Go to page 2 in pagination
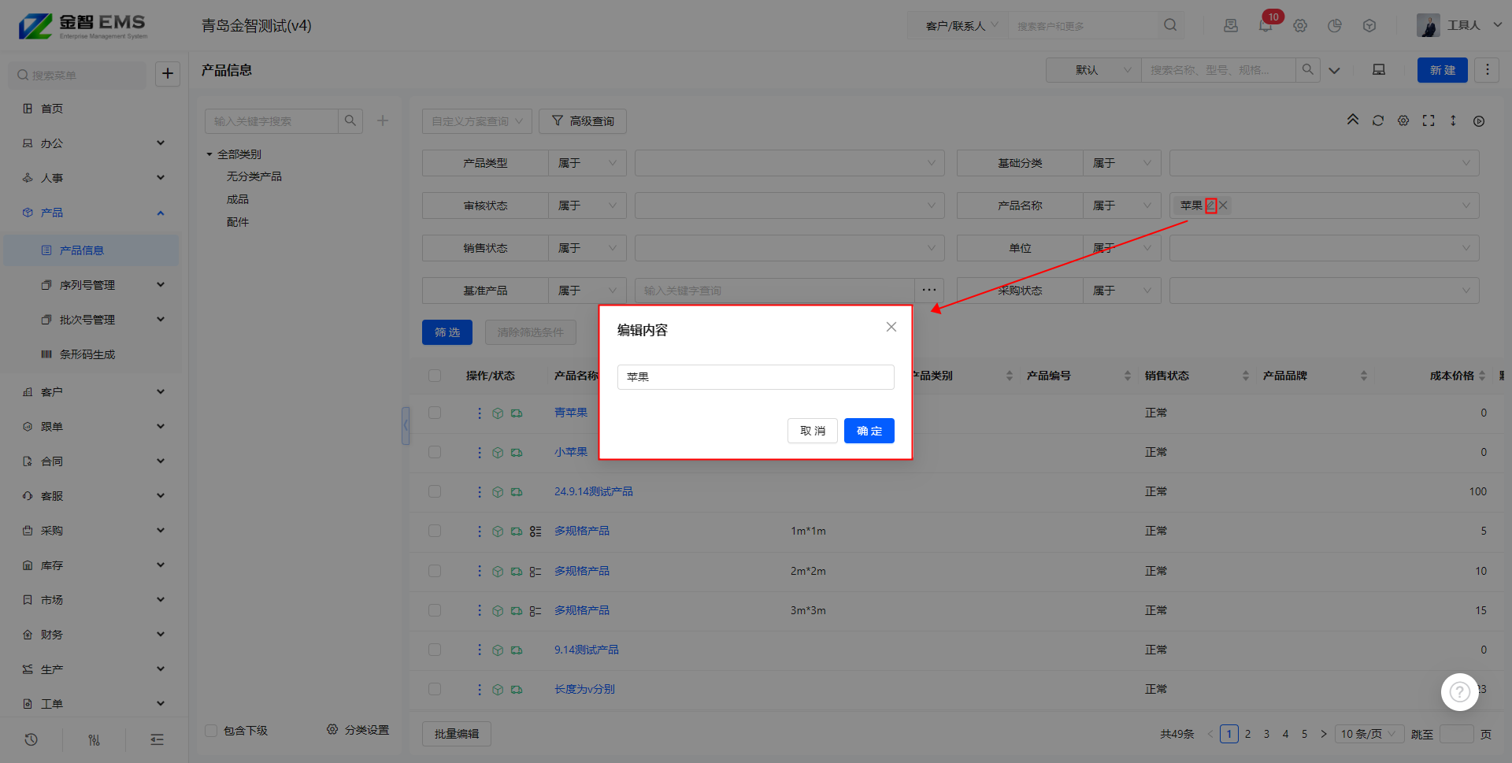 1248,734
